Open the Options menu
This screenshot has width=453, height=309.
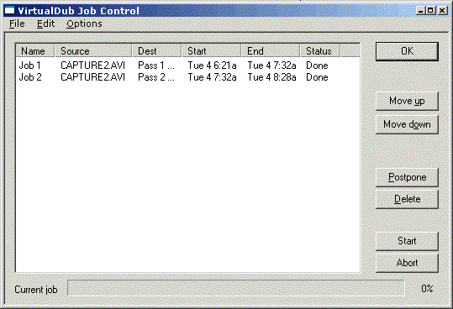[84, 24]
